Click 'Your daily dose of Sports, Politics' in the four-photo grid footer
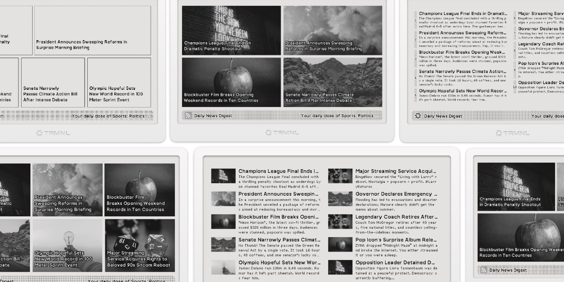Viewport: 564px width, 282px height. tap(337, 116)
